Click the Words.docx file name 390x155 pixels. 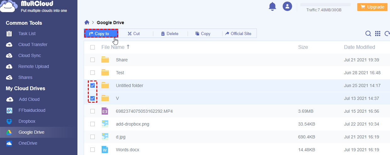(127, 150)
